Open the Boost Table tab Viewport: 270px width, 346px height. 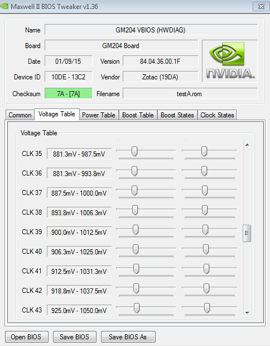coord(138,115)
